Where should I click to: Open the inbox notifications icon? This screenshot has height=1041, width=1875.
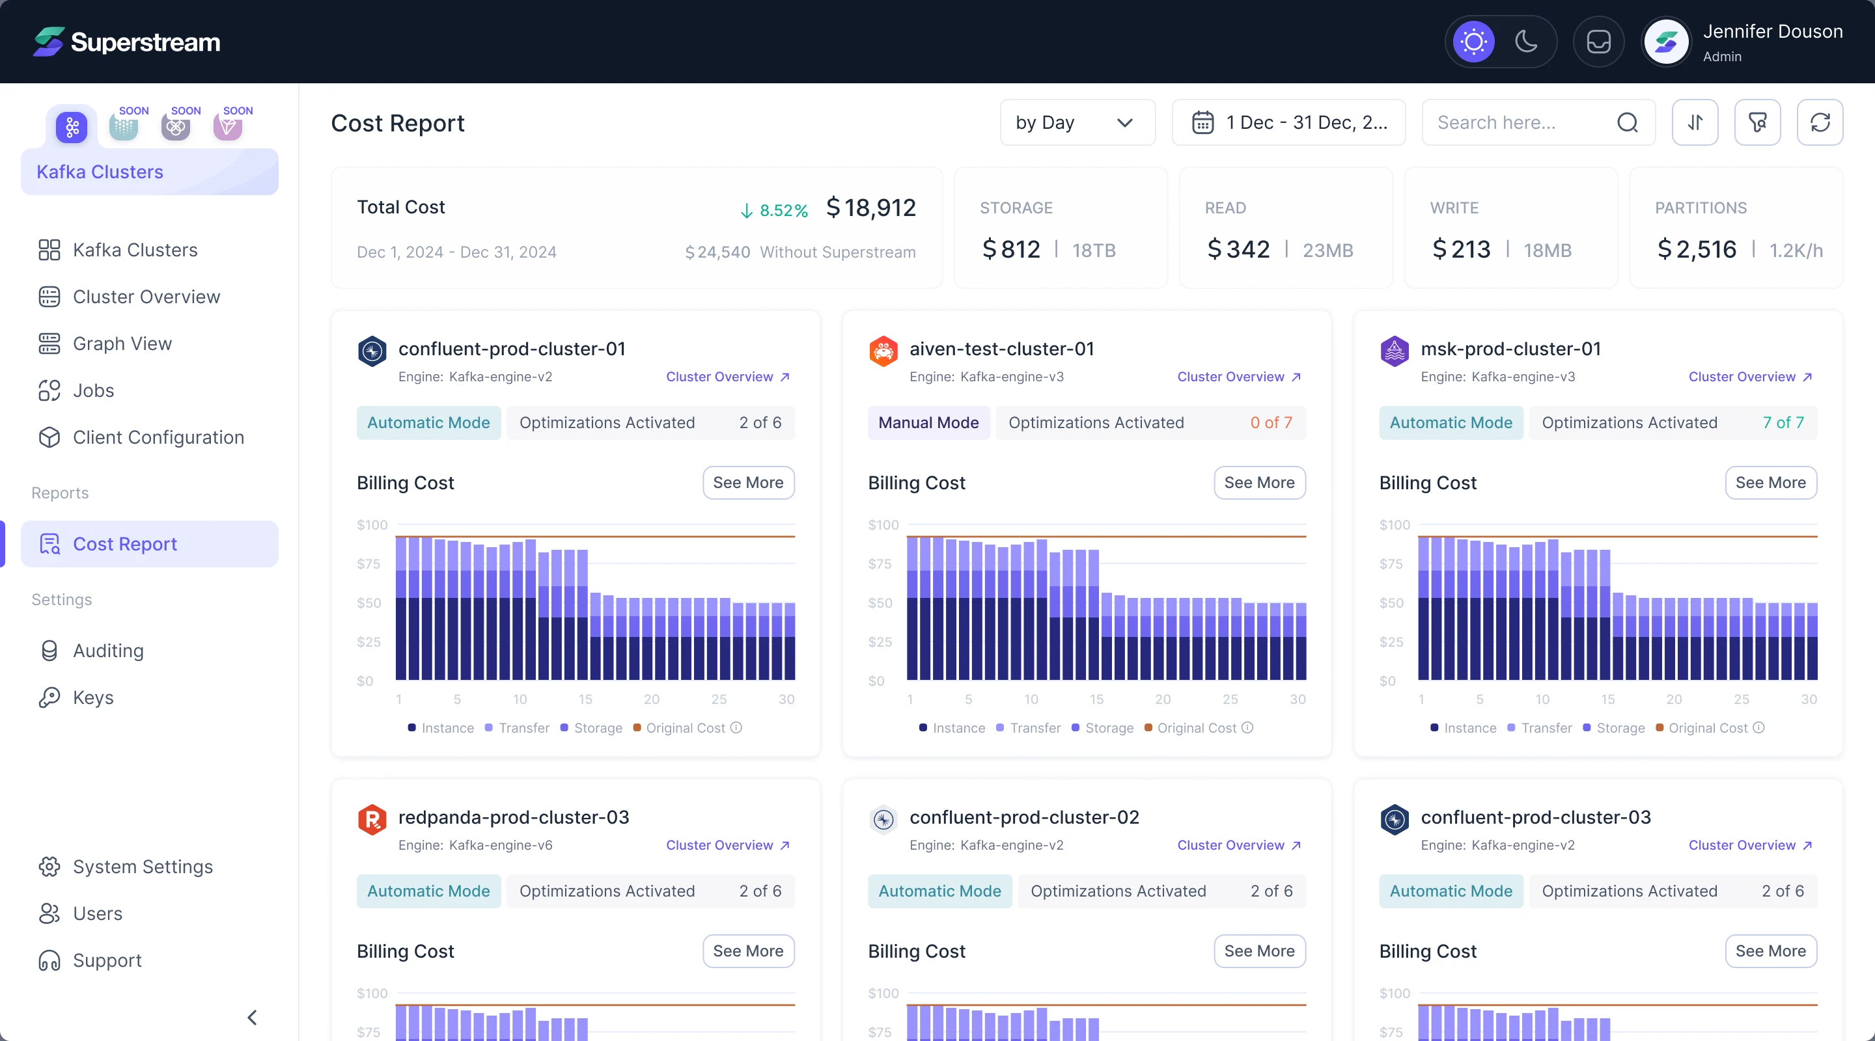pyautogui.click(x=1598, y=42)
